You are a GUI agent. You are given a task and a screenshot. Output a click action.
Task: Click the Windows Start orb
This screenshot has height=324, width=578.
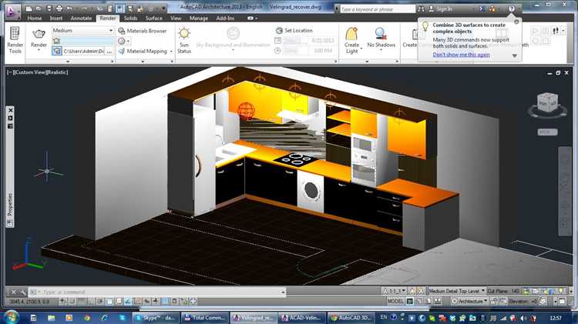point(12,317)
